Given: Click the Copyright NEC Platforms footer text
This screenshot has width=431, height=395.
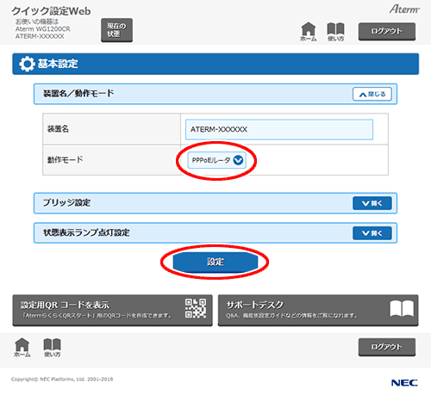Looking at the screenshot, I should point(62,380).
